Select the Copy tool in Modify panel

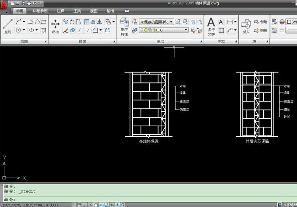65,22
